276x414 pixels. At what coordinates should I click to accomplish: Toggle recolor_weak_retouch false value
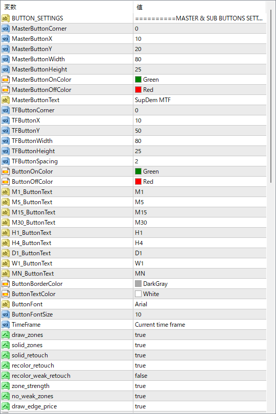(200, 376)
